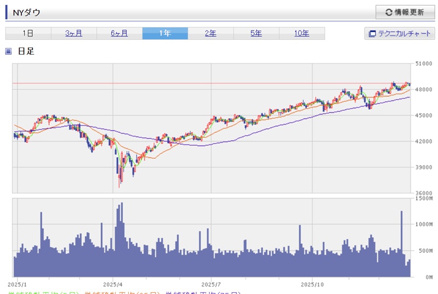Switch to the 1日 chart period
Image resolution: width=438 pixels, height=294 pixels.
pyautogui.click(x=28, y=33)
